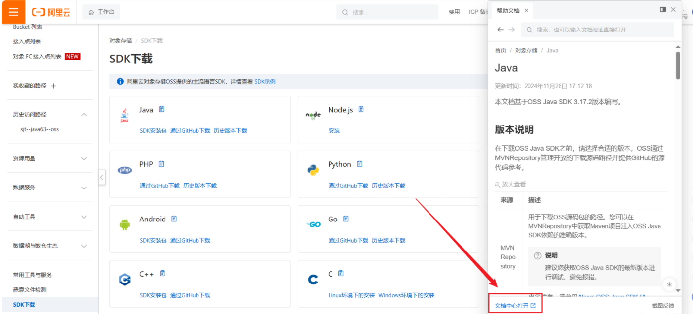Click the Node.js logo
Image resolution: width=693 pixels, height=314 pixels.
(313, 115)
